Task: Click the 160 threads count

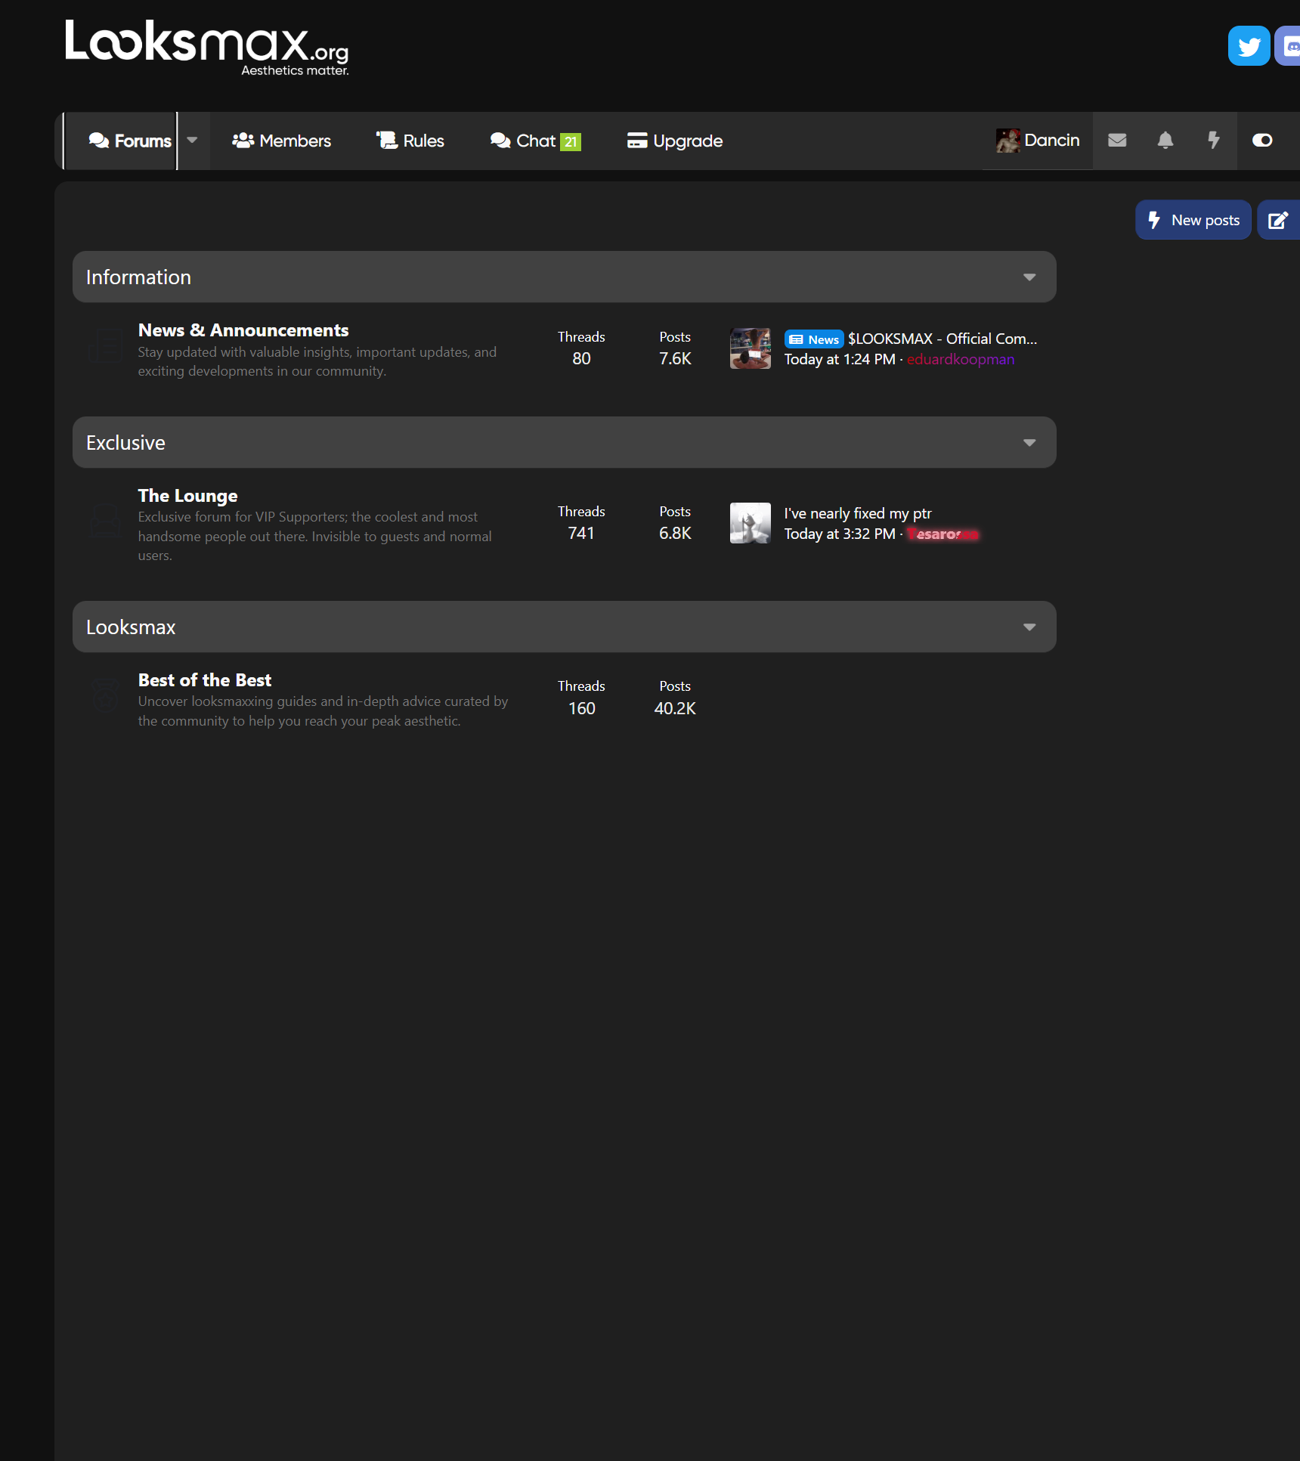Action: pos(581,708)
